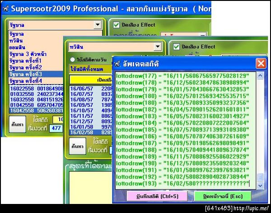Click the lottodraw(193) line with question marks
271x213 pixels.
(x=183, y=184)
